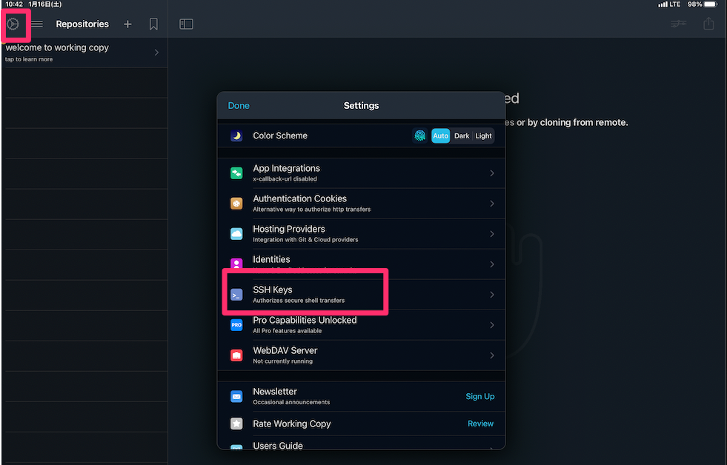This screenshot has width=727, height=465.
Task: Sign Up for the Newsletter
Action: tap(480, 396)
